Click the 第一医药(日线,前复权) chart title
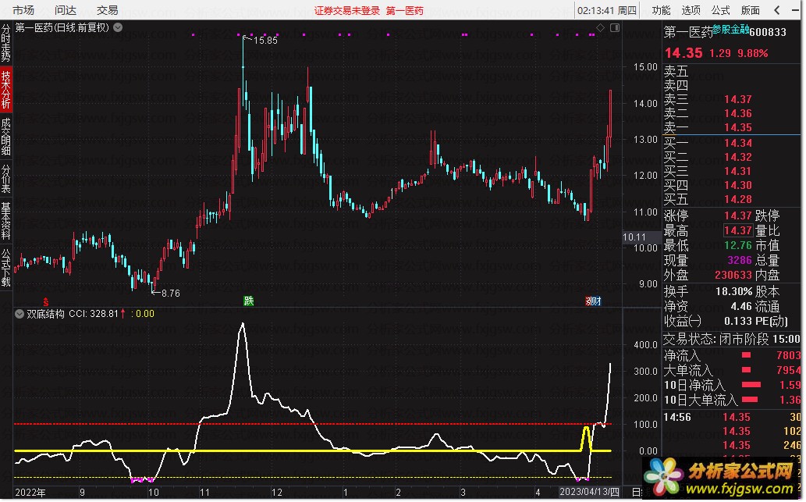 [x=62, y=28]
